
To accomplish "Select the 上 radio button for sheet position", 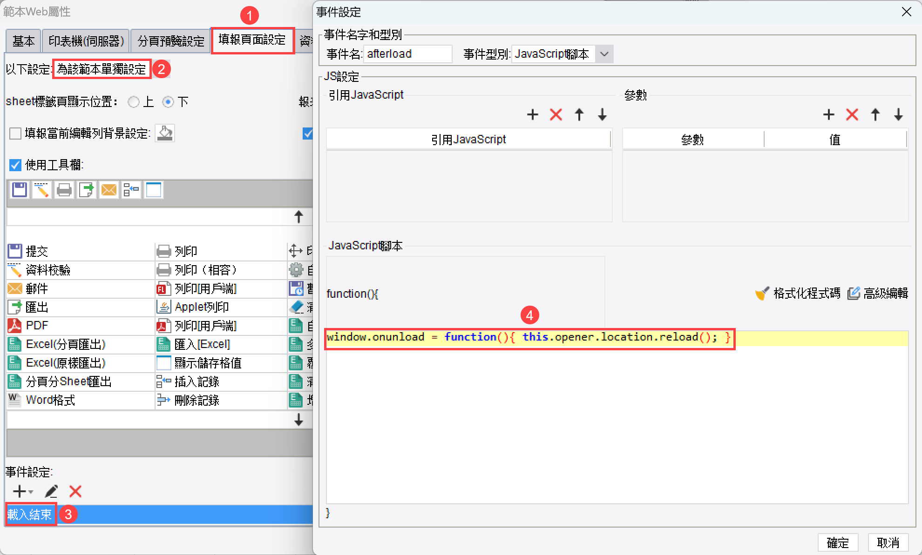I will click(x=133, y=101).
